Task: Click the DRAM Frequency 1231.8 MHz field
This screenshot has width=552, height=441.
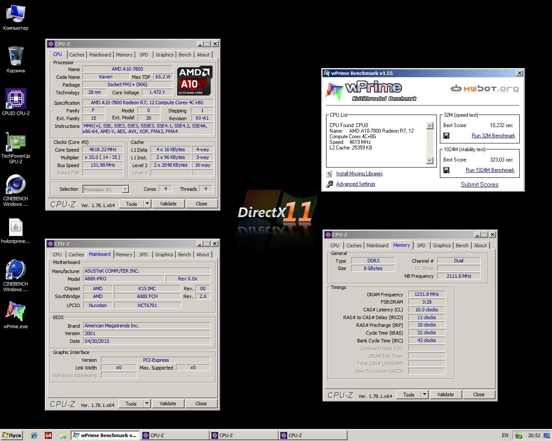Action: [427, 294]
